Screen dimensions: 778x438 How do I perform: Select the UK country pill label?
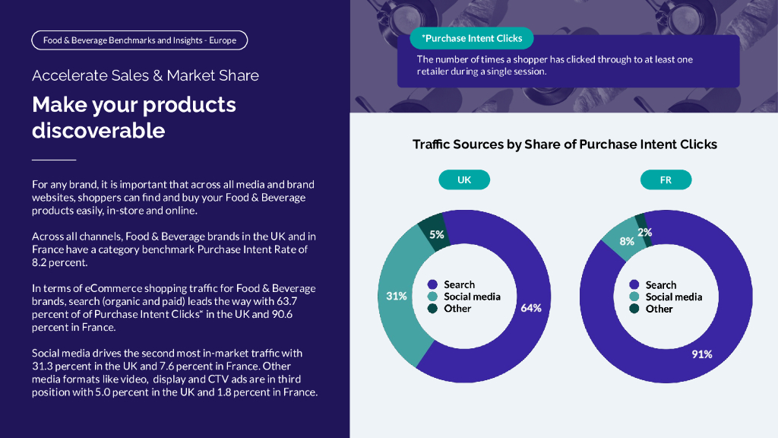point(464,180)
